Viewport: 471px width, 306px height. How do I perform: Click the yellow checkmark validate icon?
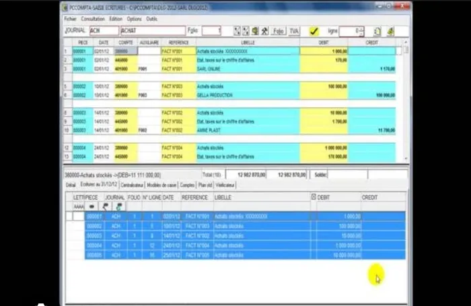[314, 31]
